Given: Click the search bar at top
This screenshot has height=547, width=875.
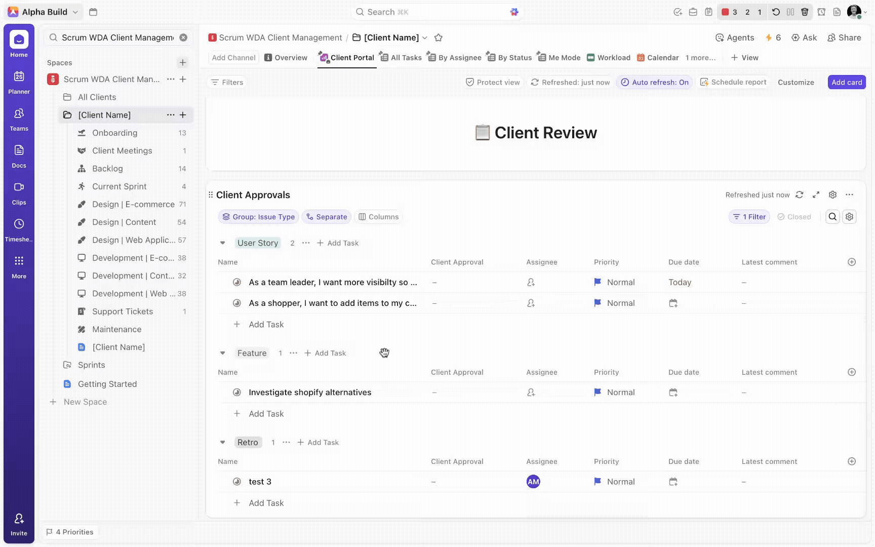Looking at the screenshot, I should [435, 12].
